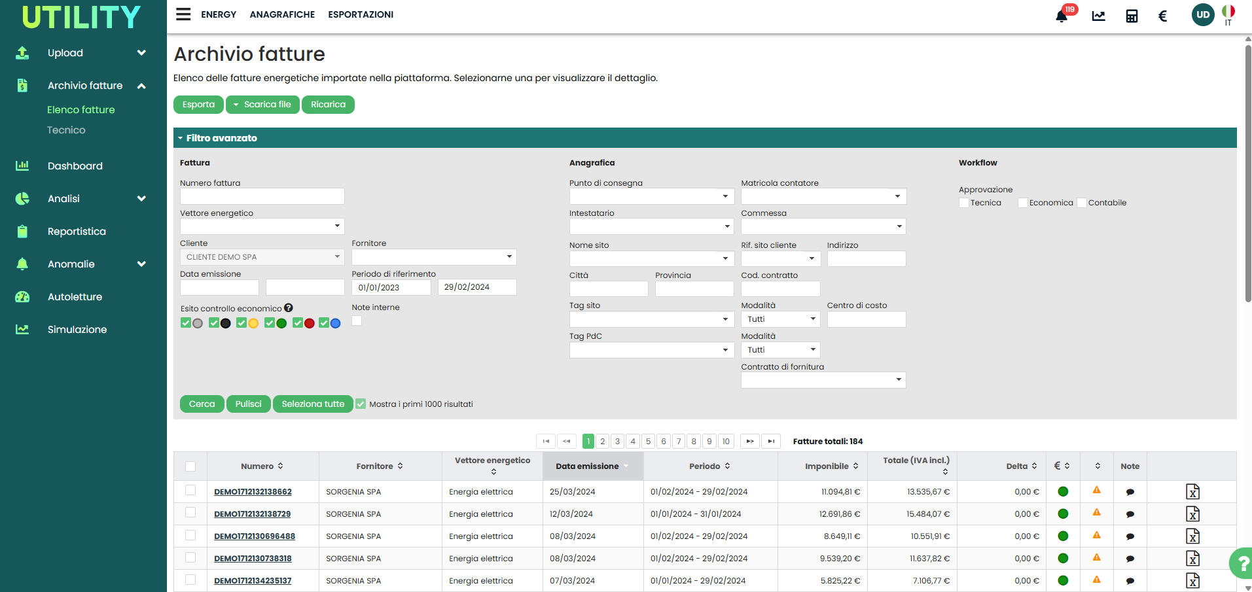Go to Dashboard in sidebar

pos(75,166)
